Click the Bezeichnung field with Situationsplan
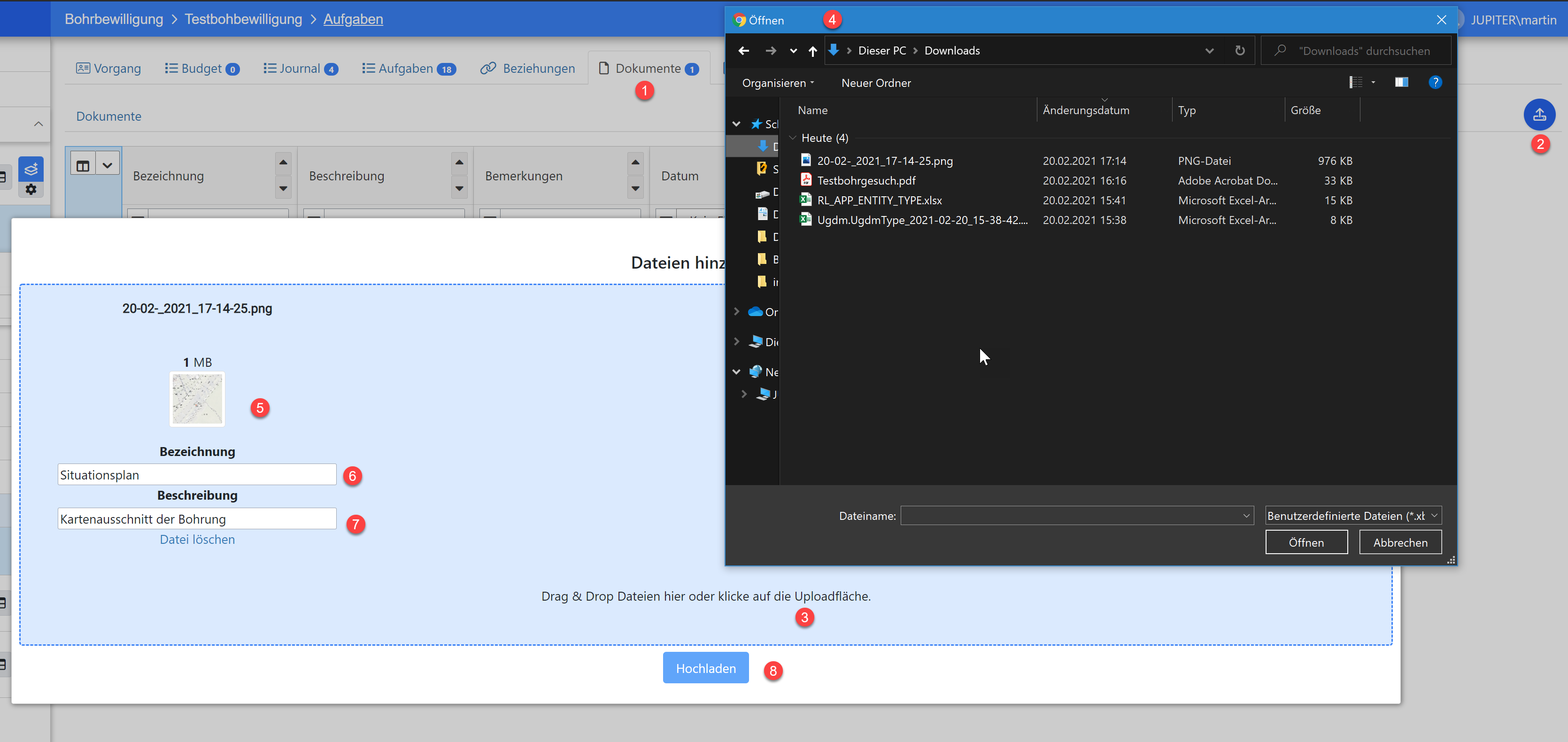The height and width of the screenshot is (742, 1568). (x=197, y=475)
